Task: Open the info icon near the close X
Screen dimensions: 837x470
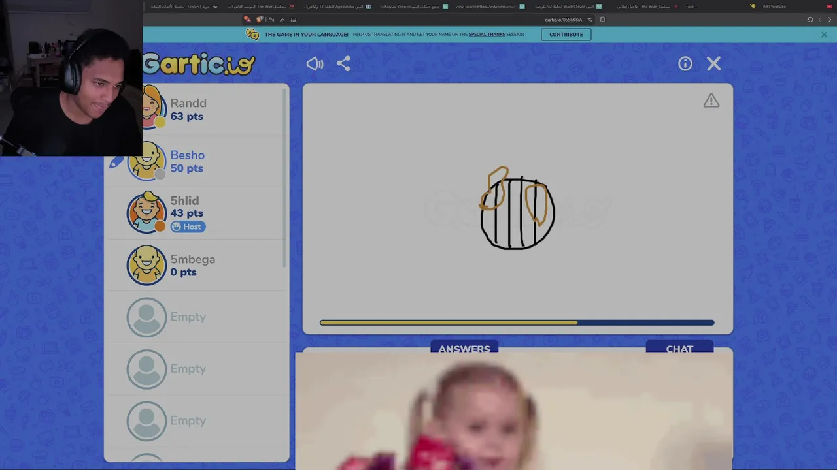Action: point(685,63)
